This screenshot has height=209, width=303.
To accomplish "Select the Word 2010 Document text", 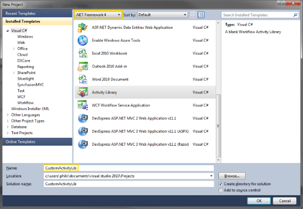I will (x=110, y=79).
